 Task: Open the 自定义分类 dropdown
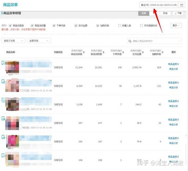(13, 41)
